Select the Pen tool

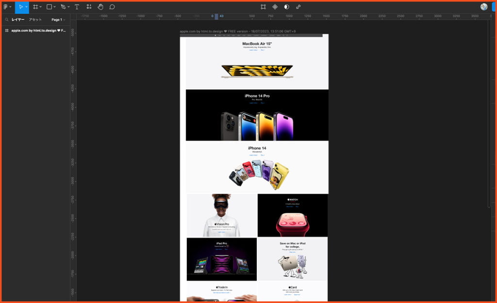[63, 7]
